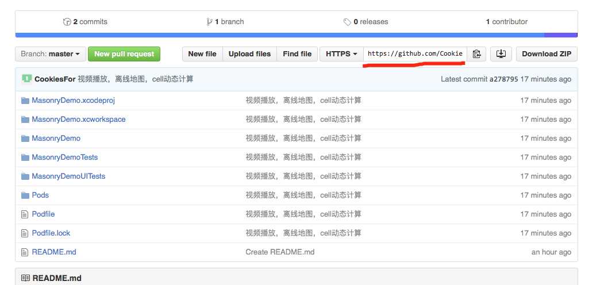The image size is (608, 285).
Task: Click the Find file button
Action: [297, 54]
